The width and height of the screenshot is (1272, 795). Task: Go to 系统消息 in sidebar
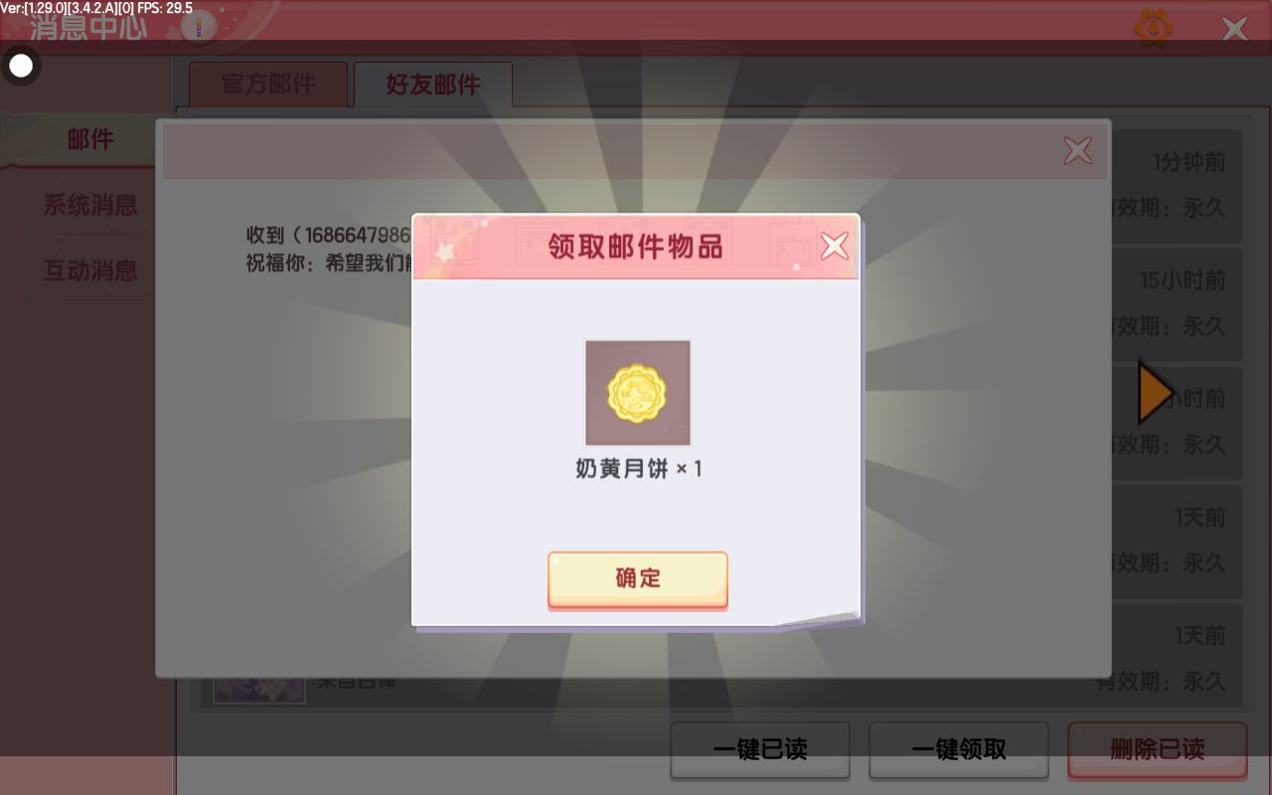click(x=89, y=206)
